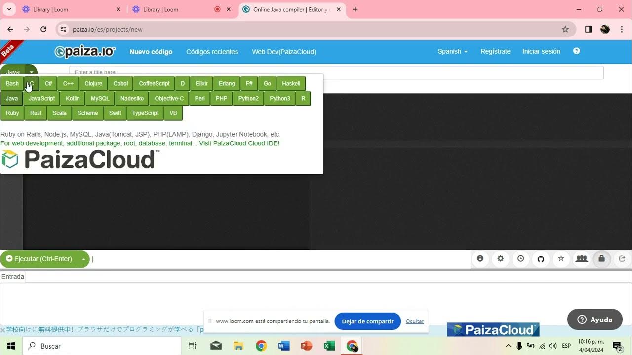Open the Spanish language dropdown
This screenshot has width=632, height=355.
point(452,51)
